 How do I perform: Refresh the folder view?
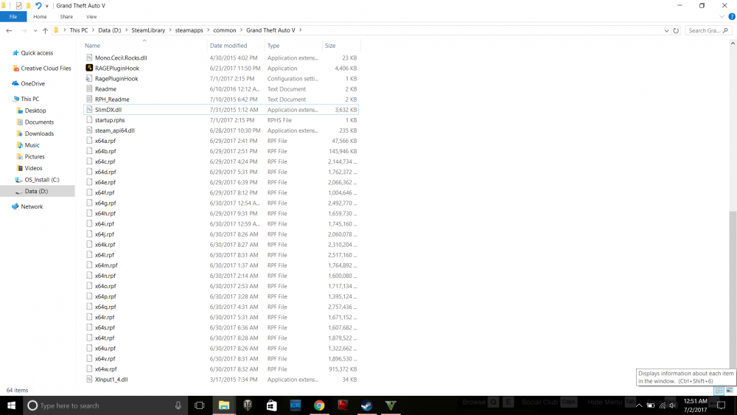click(676, 30)
